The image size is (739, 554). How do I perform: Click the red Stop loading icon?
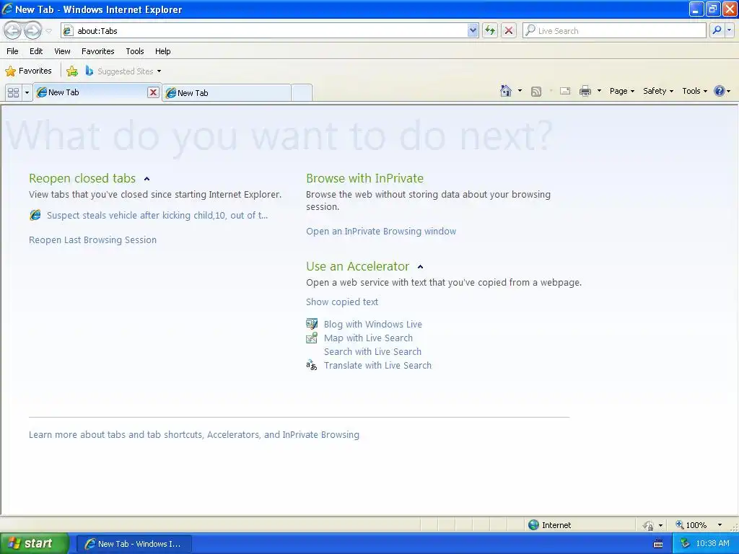[509, 30]
